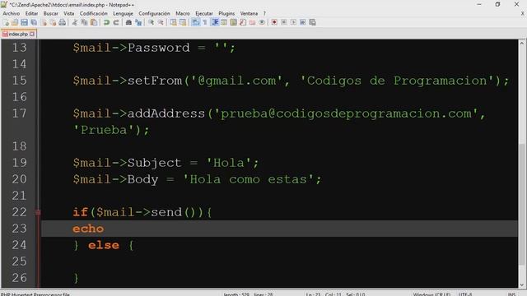
Task: Click the word 'echo' on line 23
Action: (88, 229)
